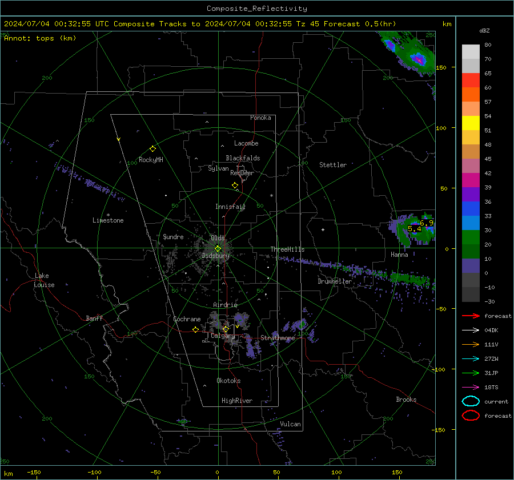Click the cyan 27ZW arrow icon
The width and height of the screenshot is (514, 480).
coord(471,359)
